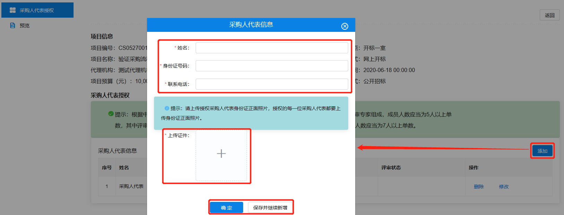Screen dimensions: 564x215
Task: Click the 删除 link in row 1
Action: [x=479, y=187]
